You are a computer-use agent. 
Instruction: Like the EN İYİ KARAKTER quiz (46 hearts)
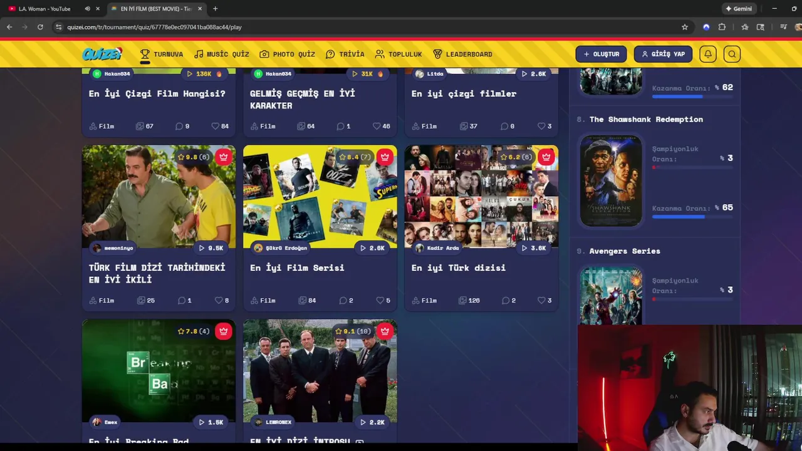[381, 126]
